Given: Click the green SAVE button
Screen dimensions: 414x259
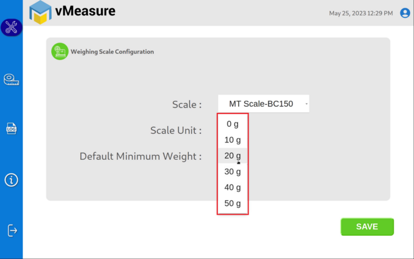Looking at the screenshot, I should [x=367, y=227].
